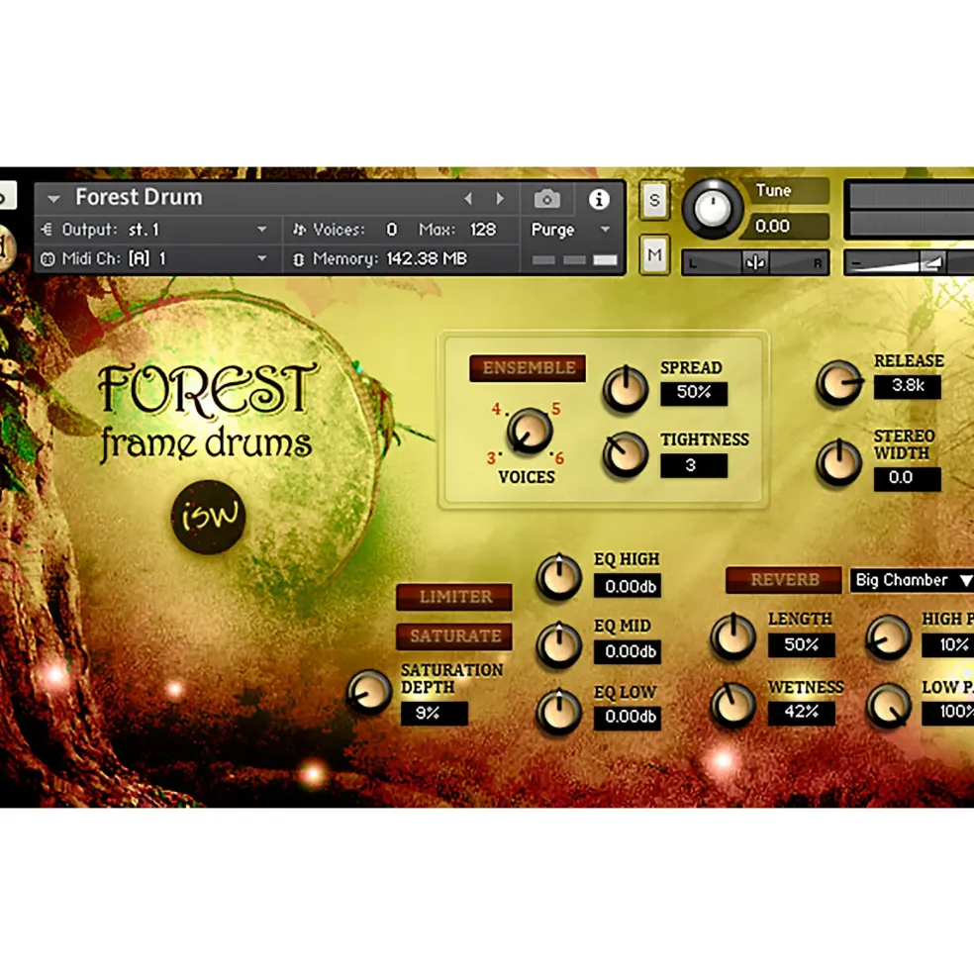This screenshot has height=975, width=974.
Task: Click the HIGH PASS knob
Action: pyautogui.click(x=888, y=636)
